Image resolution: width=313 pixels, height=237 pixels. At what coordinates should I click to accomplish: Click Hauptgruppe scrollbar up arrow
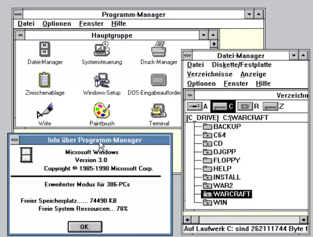(214, 44)
